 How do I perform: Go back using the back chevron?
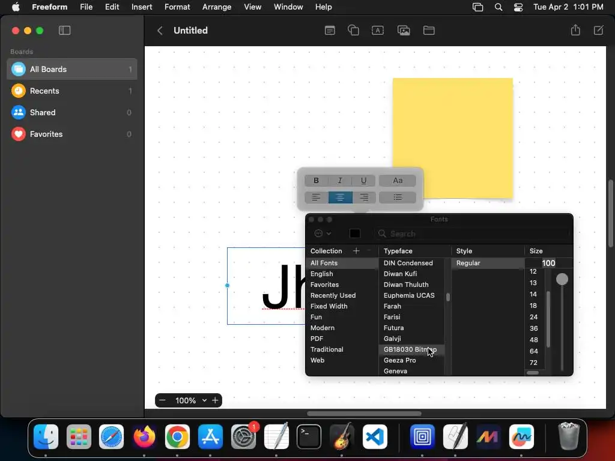(160, 31)
